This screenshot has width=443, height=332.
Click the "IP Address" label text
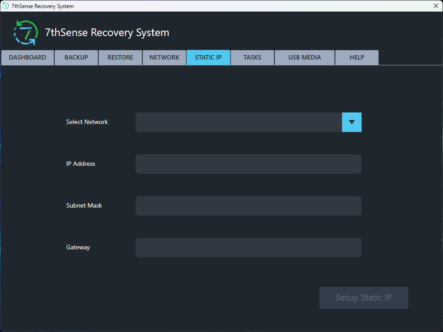tap(81, 164)
